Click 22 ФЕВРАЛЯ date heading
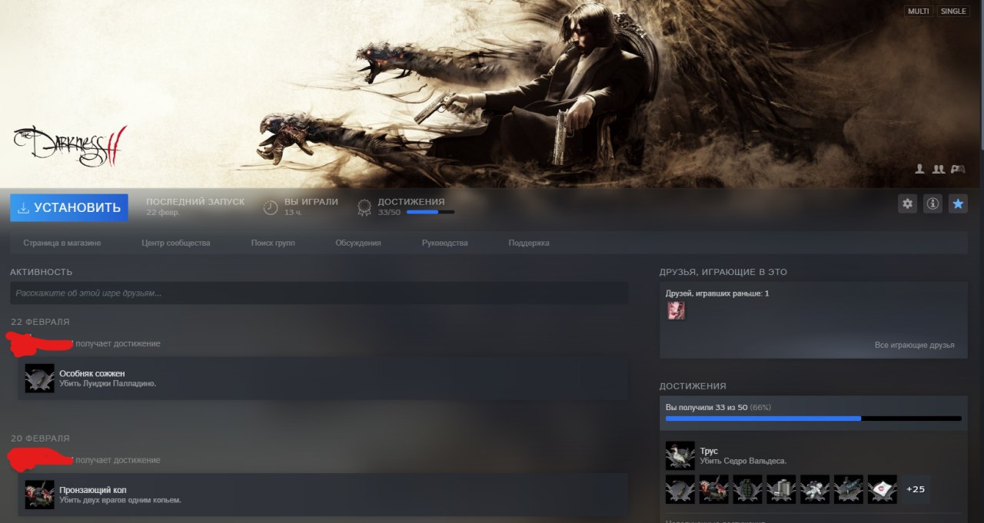Screen dimensions: 984x523 [40, 322]
